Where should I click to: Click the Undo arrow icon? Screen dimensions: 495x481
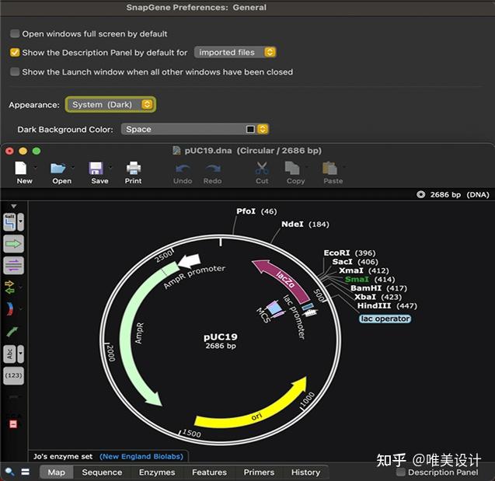[183, 169]
